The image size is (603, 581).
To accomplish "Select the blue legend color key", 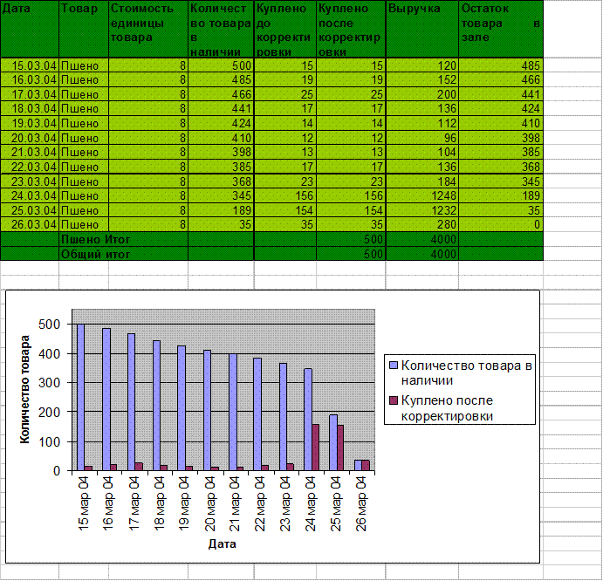I will tap(393, 366).
